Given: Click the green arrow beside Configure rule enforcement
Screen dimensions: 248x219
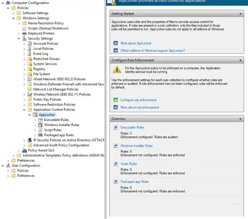Looking at the screenshot, I should [x=115, y=100].
